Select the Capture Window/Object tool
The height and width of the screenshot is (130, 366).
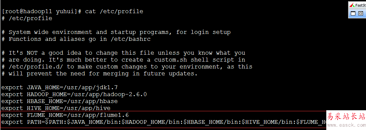coord(361,13)
